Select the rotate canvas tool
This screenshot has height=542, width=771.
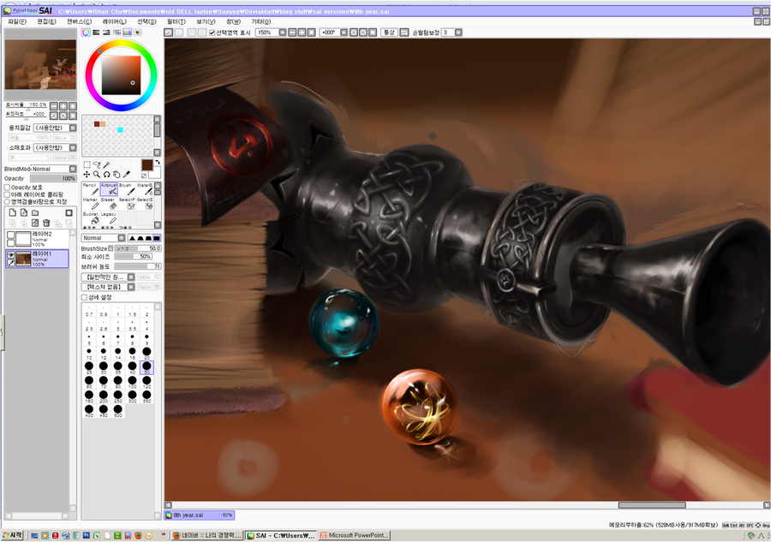coord(106,175)
